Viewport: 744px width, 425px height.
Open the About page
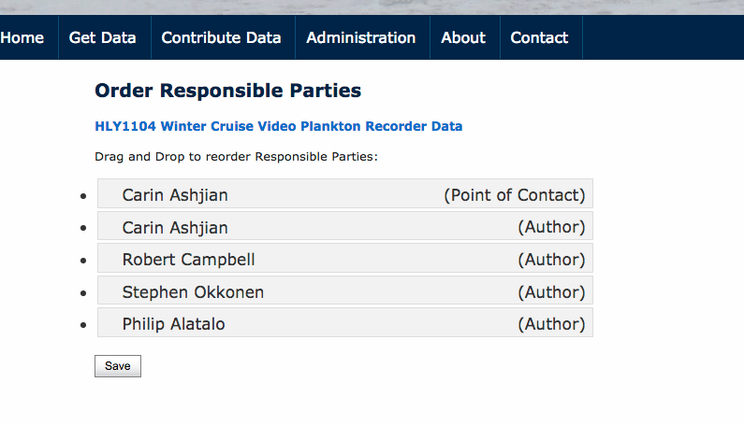click(x=463, y=38)
